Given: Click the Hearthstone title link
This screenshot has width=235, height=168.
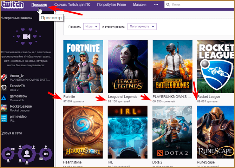Looking at the screenshot, I should point(72,162).
